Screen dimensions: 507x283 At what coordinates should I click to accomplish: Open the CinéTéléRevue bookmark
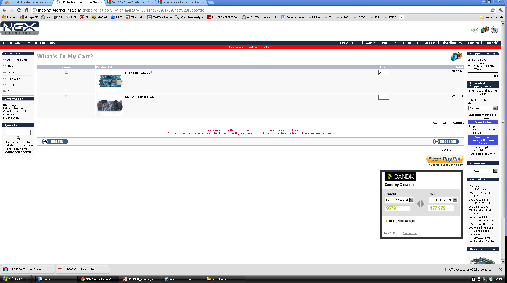160,17
